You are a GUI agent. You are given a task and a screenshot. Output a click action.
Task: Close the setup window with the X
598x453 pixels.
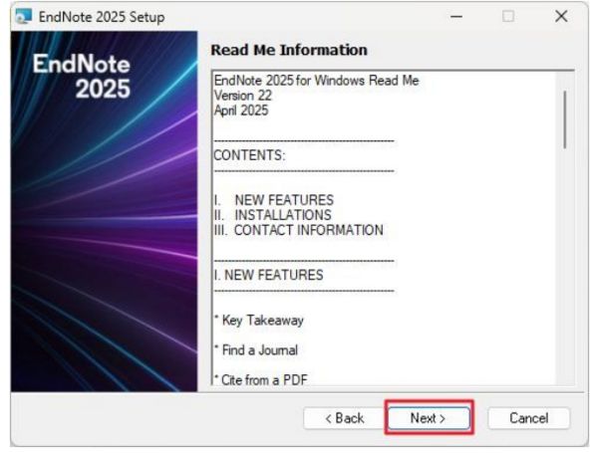click(x=560, y=17)
